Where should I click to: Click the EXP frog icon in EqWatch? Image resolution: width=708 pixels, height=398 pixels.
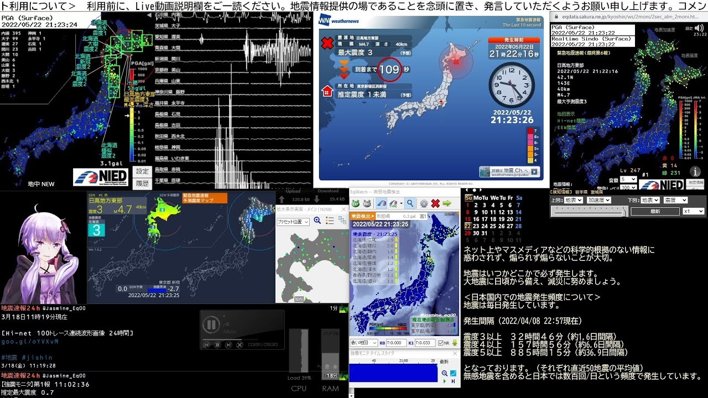click(356, 203)
